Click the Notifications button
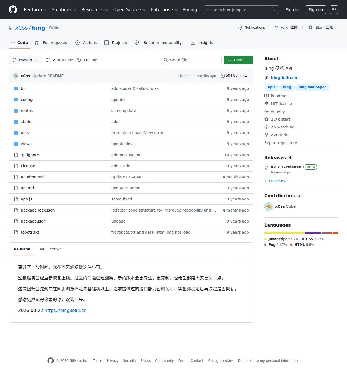Viewport: 347px width, 375px height. tap(252, 28)
